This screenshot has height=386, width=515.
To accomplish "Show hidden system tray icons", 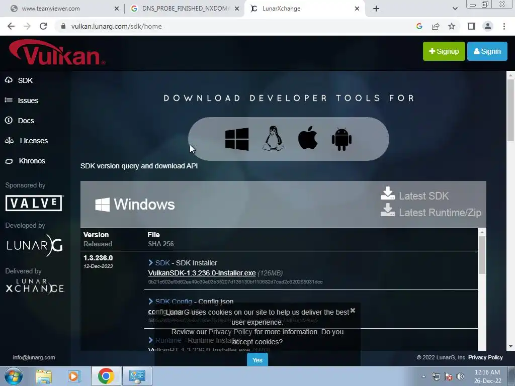I will (x=423, y=376).
